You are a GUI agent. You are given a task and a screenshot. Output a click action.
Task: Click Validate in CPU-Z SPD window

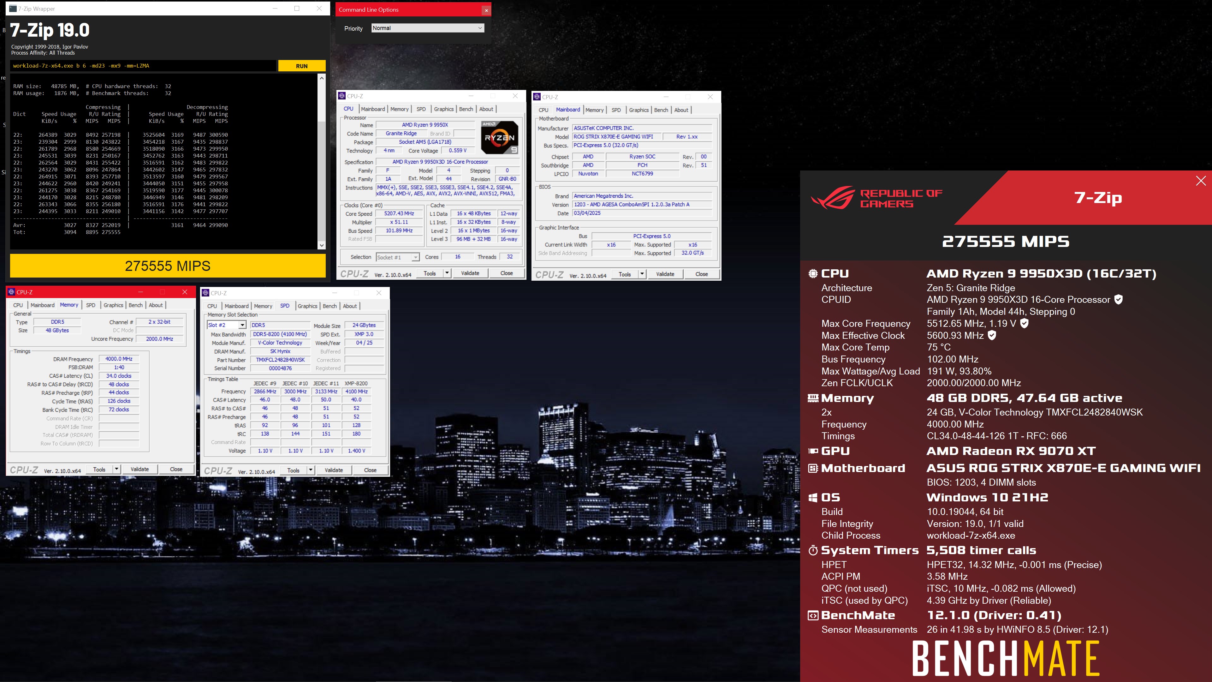pos(334,471)
